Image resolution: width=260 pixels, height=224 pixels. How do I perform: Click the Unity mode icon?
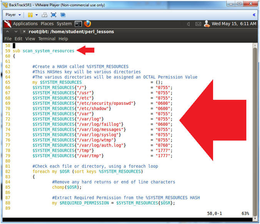tap(63, 15)
